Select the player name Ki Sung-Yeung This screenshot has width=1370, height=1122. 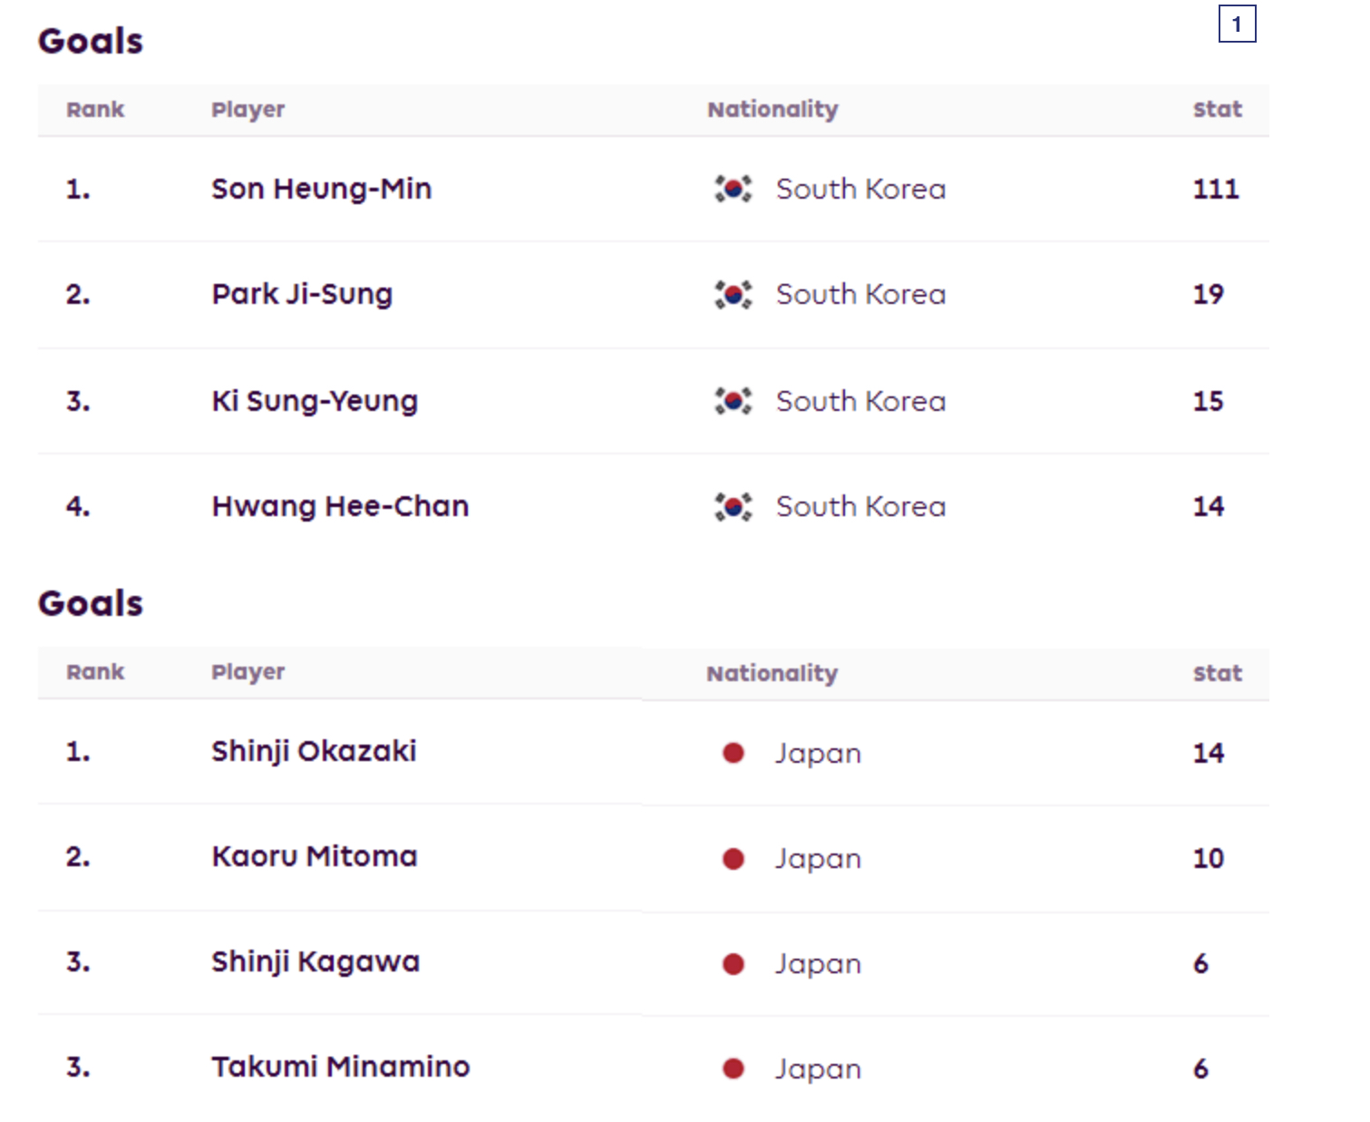(315, 401)
